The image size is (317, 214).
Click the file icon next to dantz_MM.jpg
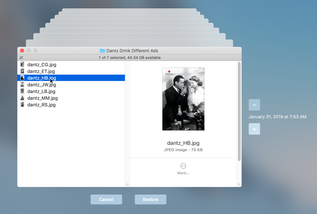tap(22, 98)
